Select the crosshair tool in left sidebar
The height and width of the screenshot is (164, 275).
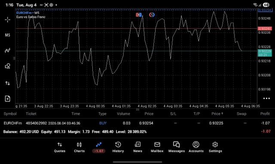7,20
